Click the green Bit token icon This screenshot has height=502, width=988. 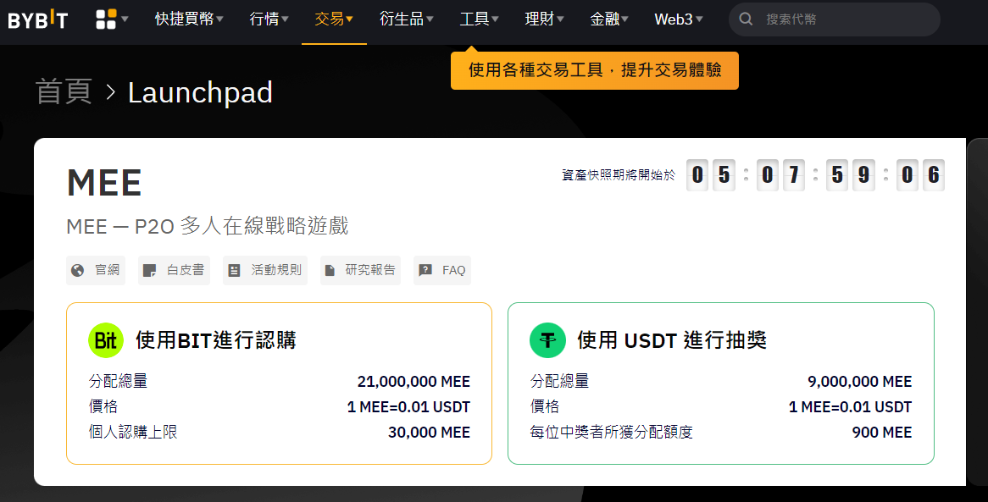pos(106,340)
